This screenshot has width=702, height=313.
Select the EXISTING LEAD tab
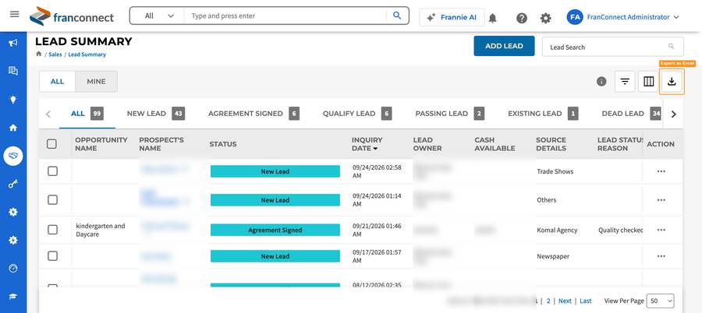click(x=543, y=114)
